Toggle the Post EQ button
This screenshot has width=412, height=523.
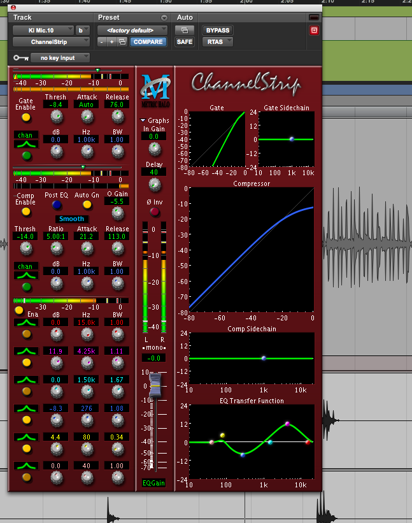[57, 204]
